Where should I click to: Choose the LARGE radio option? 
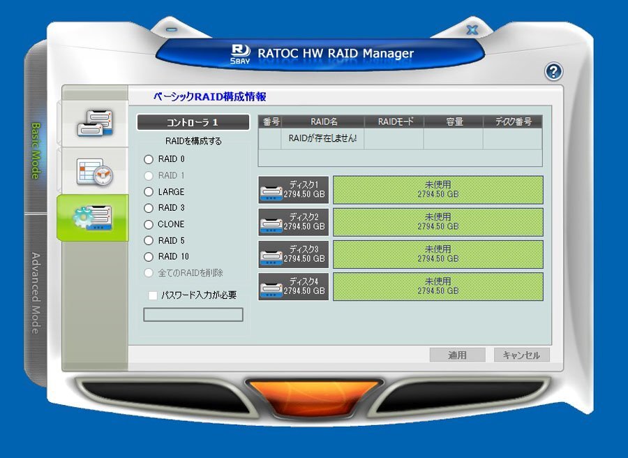tap(149, 192)
